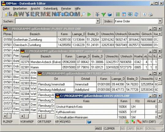Click the Gkhoch header in PLZREF window
The height and width of the screenshot is (132, 165).
(146, 34)
